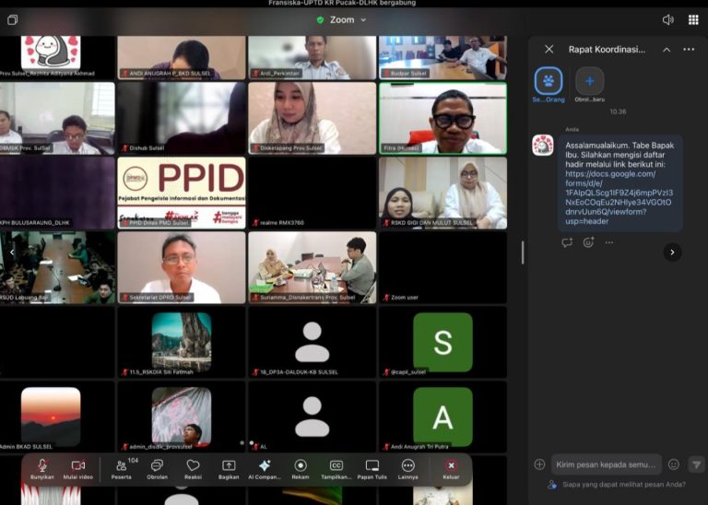Click the chat message input field

click(x=606, y=464)
